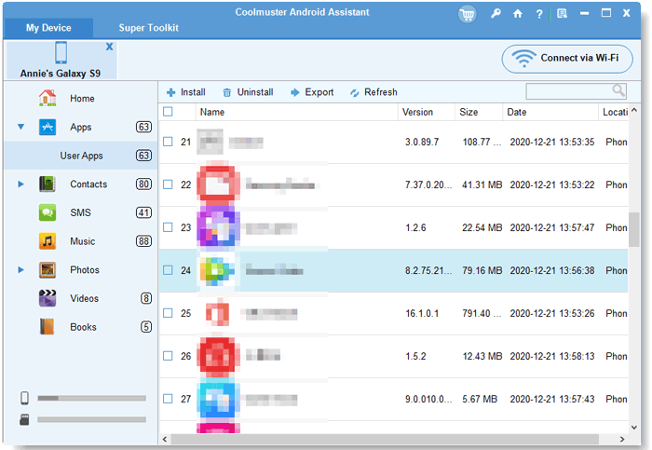
Task: Click the key register icon
Action: click(x=496, y=14)
